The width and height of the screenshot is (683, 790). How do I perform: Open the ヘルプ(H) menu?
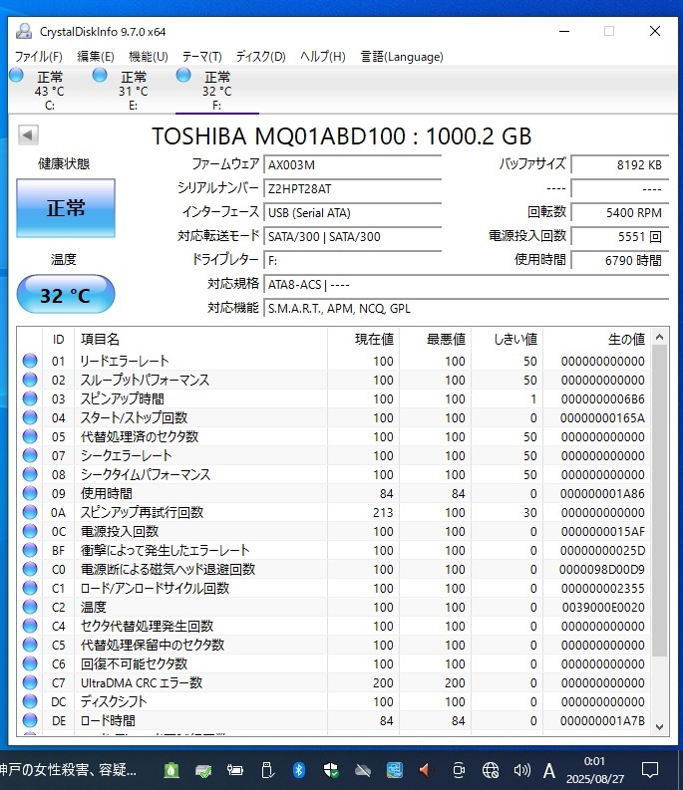pyautogui.click(x=323, y=57)
